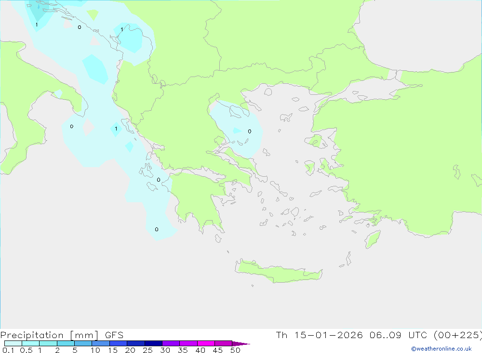Click the "50" legend scale number
Image resolution: width=482 pixels, height=353 pixels.
click(x=235, y=350)
